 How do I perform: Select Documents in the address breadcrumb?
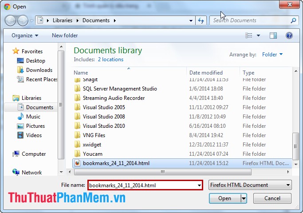[96, 20]
